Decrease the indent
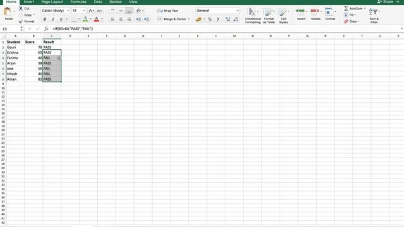The height and width of the screenshot is (227, 404). tap(138, 19)
